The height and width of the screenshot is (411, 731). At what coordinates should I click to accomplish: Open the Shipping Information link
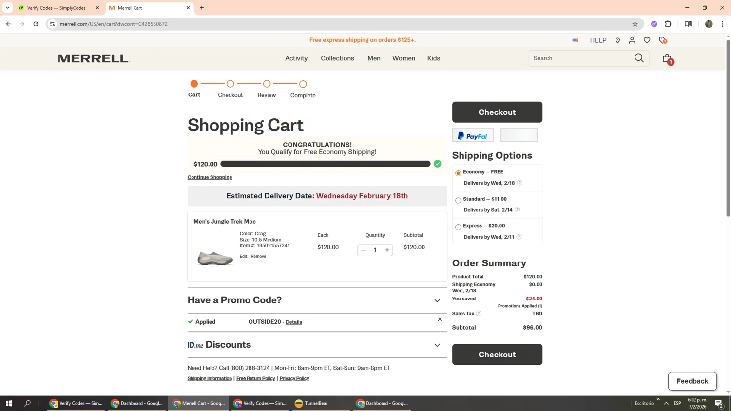click(210, 379)
